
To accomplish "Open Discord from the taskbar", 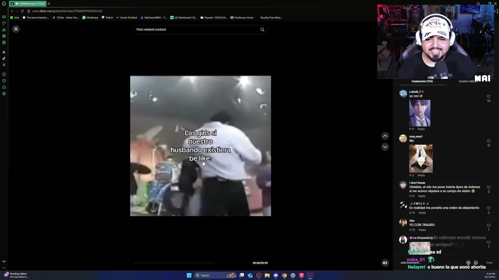I will [276, 275].
